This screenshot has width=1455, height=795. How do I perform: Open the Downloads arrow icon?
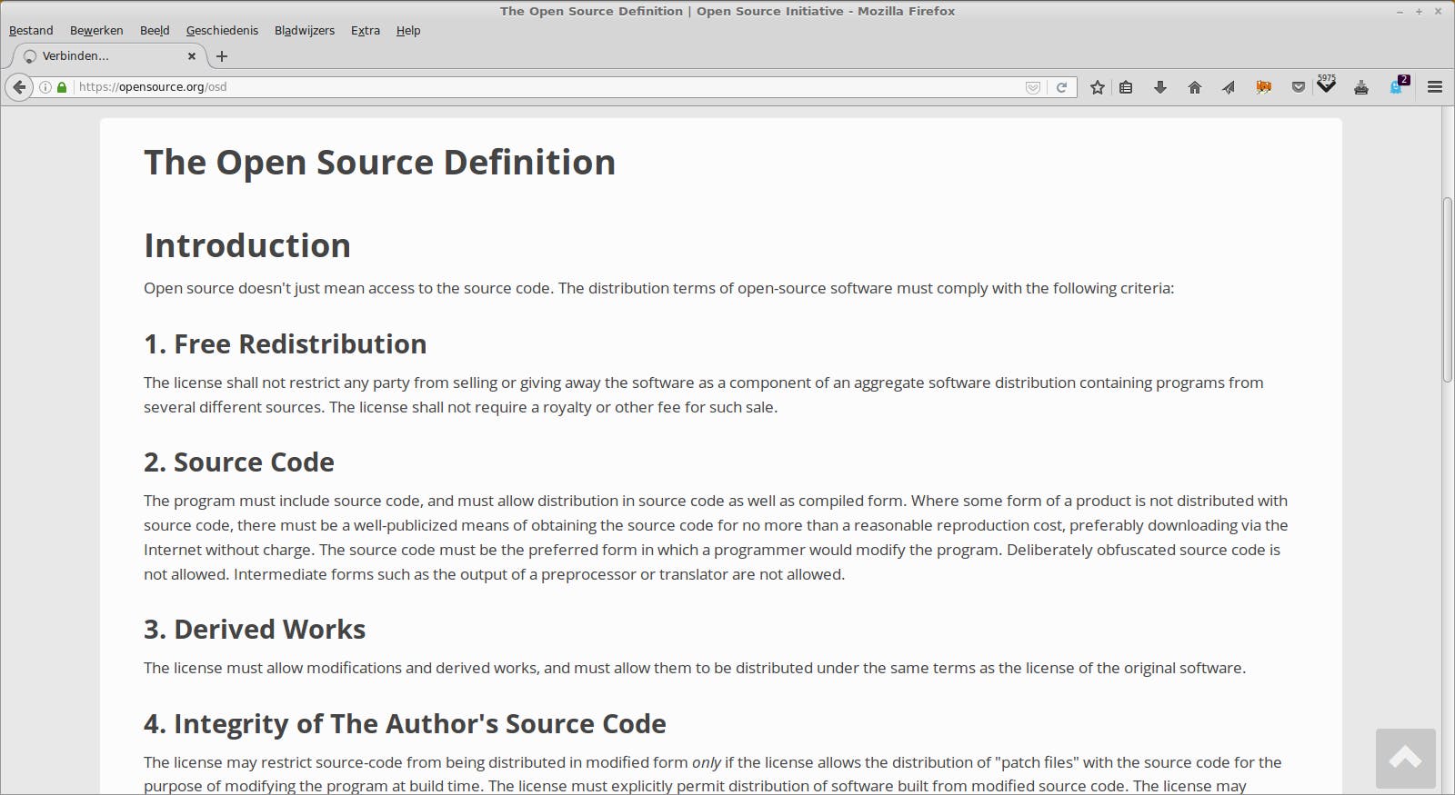(1160, 87)
